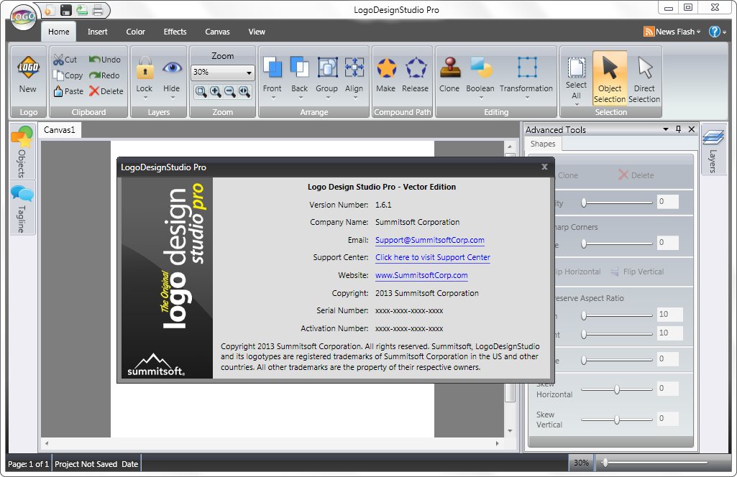Click Make compound path star
The height and width of the screenshot is (477, 737).
tap(386, 68)
